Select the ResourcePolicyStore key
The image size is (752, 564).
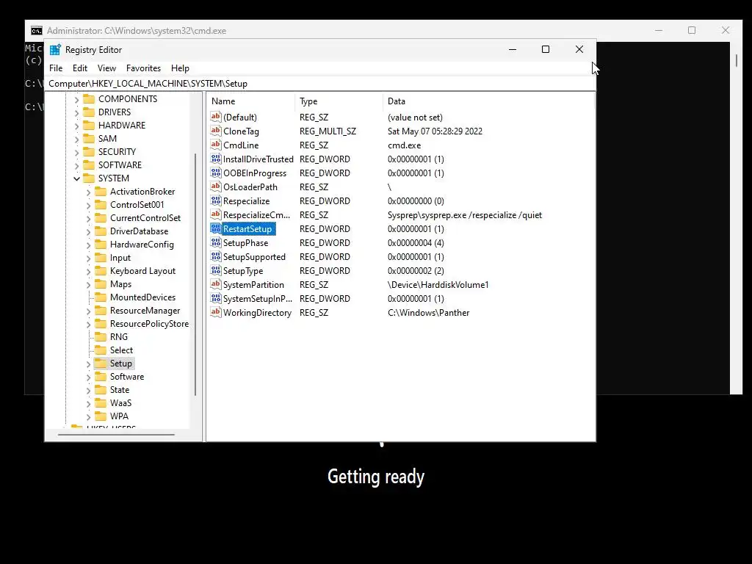[149, 324]
